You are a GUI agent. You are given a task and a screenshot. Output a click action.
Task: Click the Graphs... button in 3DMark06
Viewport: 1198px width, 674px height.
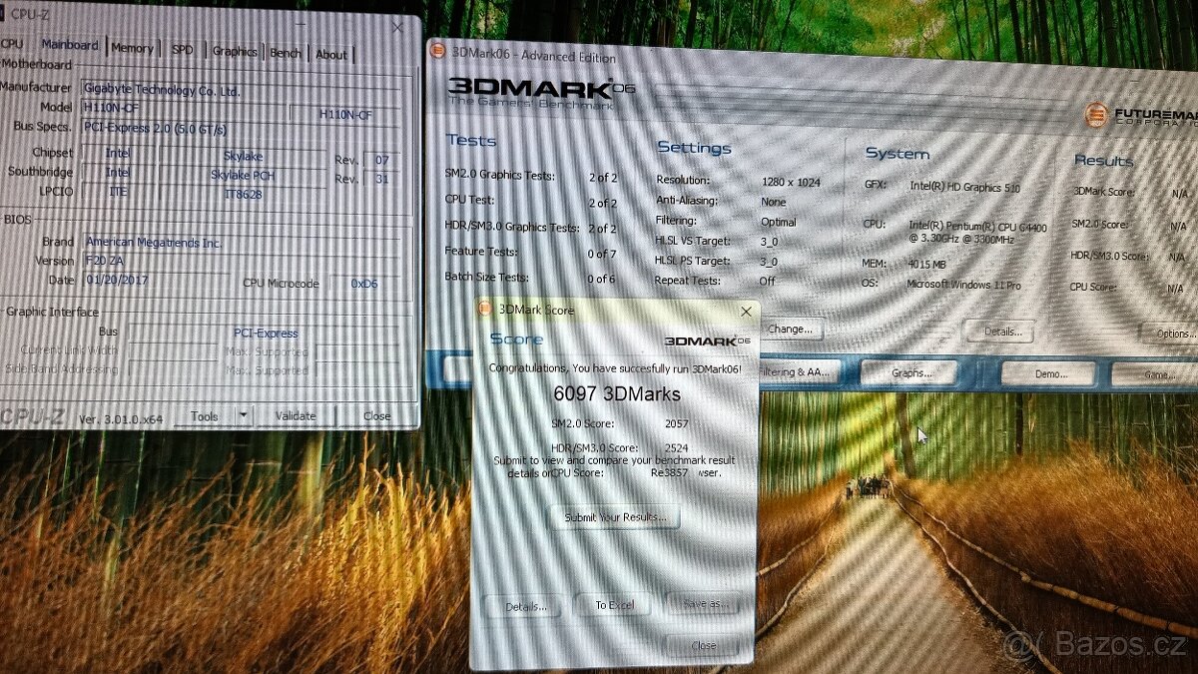click(x=910, y=373)
